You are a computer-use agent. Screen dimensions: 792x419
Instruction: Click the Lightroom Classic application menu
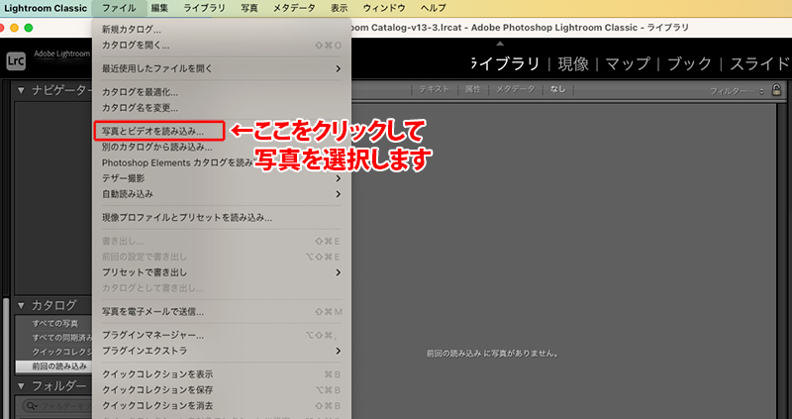46,8
